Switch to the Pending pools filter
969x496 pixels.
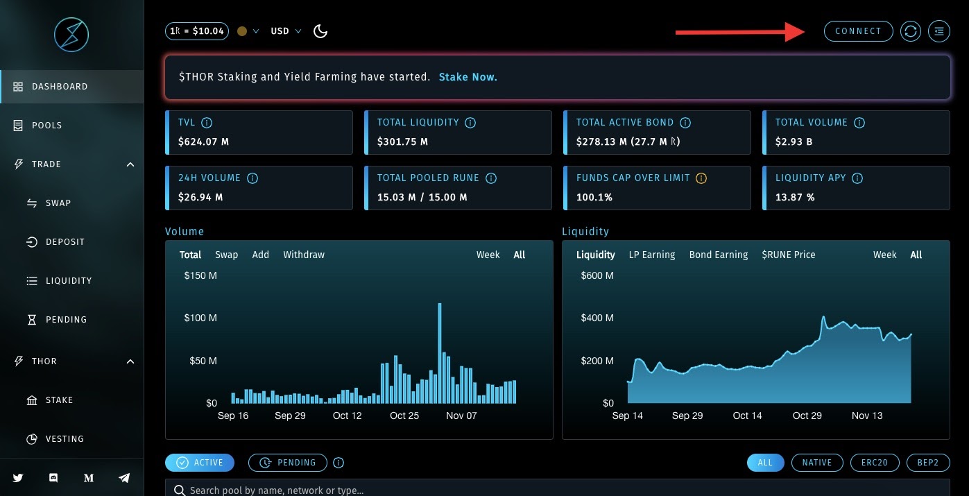coord(287,463)
